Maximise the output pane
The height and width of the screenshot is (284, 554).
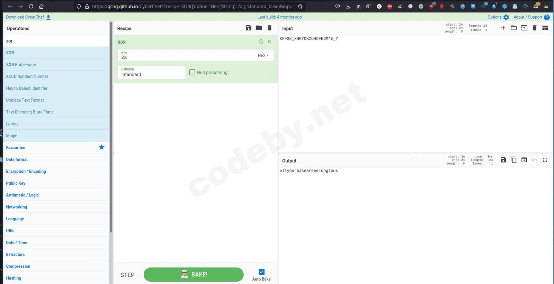click(545, 160)
